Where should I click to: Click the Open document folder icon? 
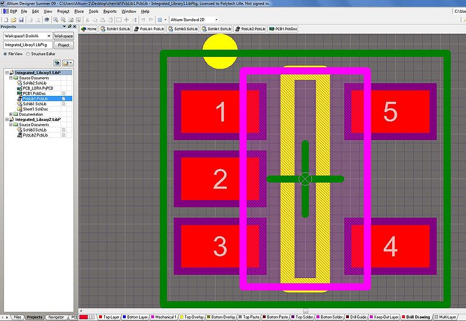click(x=13, y=19)
